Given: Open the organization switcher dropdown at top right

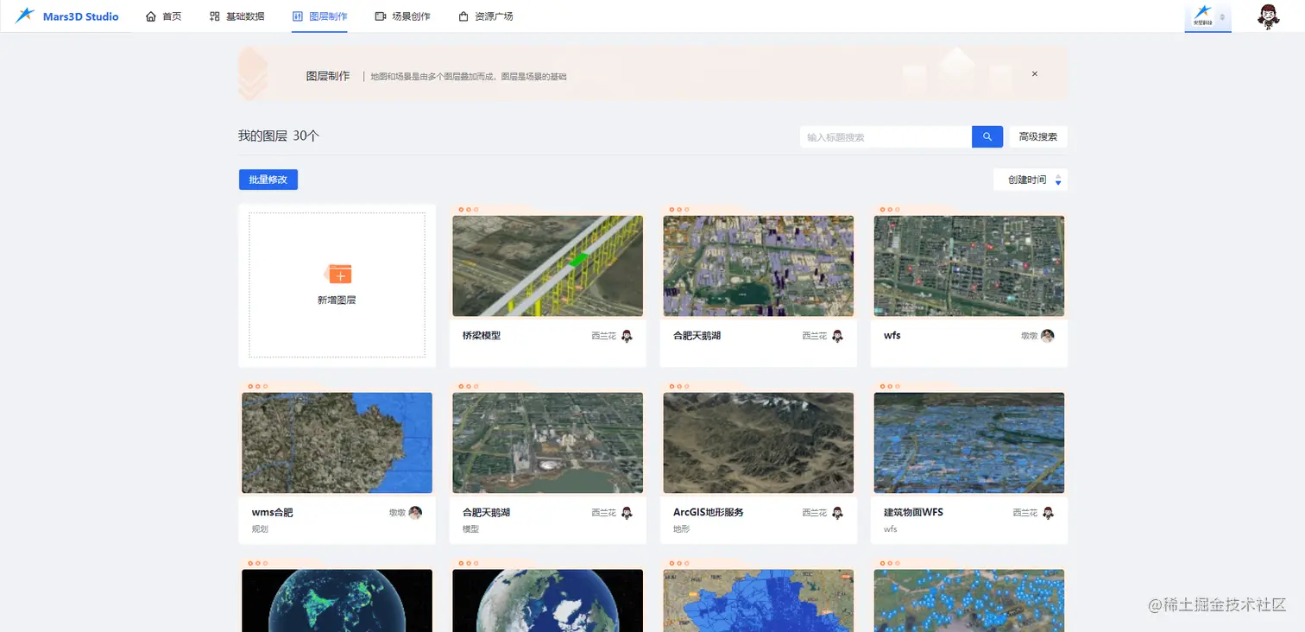Looking at the screenshot, I should [1207, 16].
